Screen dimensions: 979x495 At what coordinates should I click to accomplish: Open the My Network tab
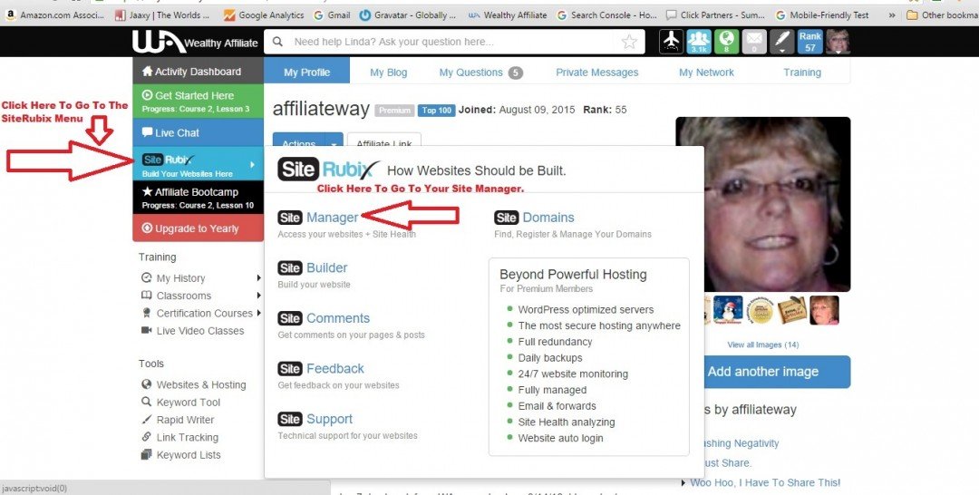point(706,72)
